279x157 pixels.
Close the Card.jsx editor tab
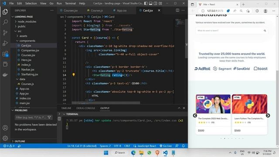click(x=159, y=10)
